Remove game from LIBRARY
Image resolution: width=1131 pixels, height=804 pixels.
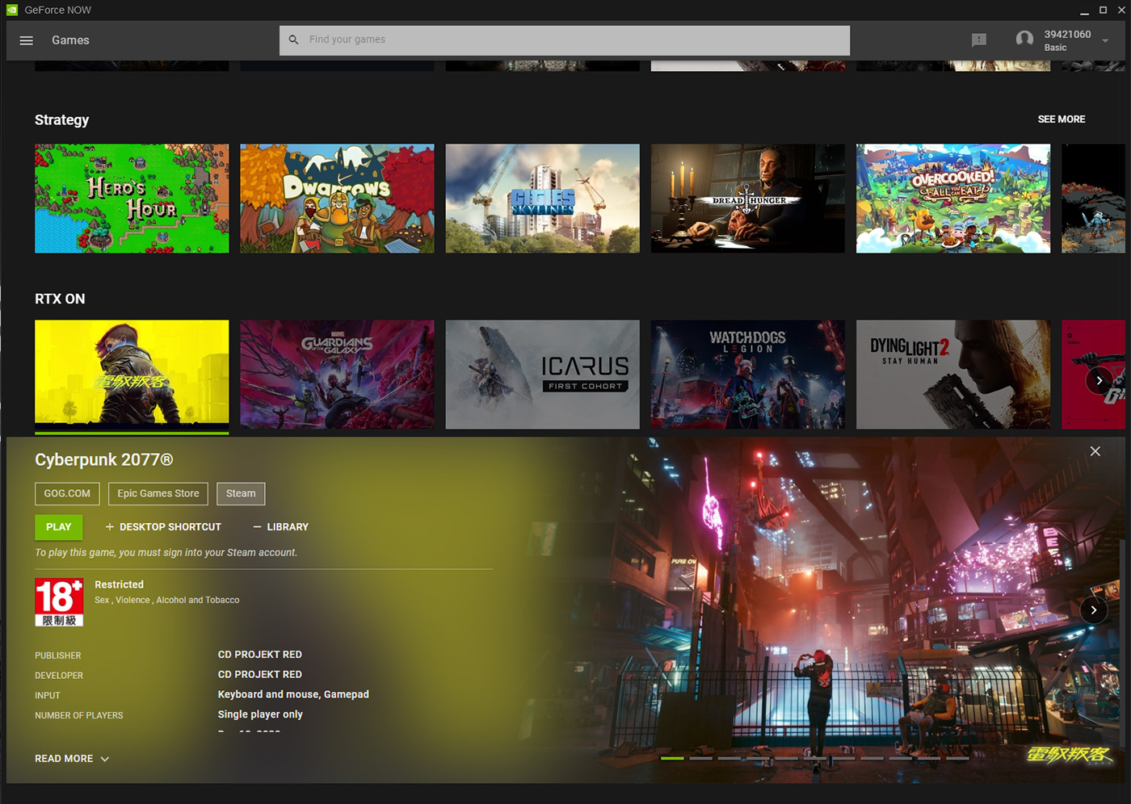click(x=280, y=527)
